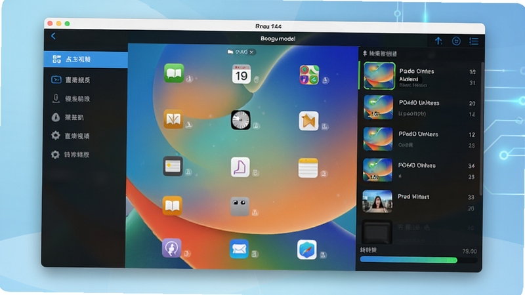Open the colorful multi-app grid icon
This screenshot has height=295, width=525.
309,75
